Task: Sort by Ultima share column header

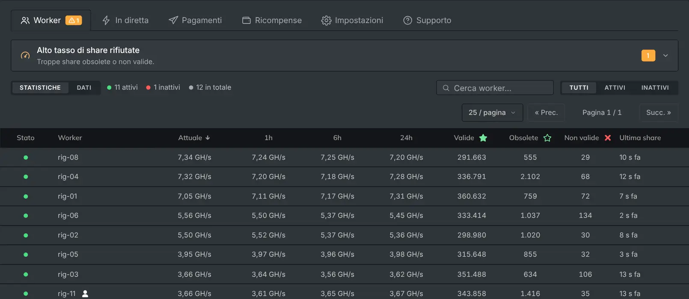Action: tap(640, 138)
